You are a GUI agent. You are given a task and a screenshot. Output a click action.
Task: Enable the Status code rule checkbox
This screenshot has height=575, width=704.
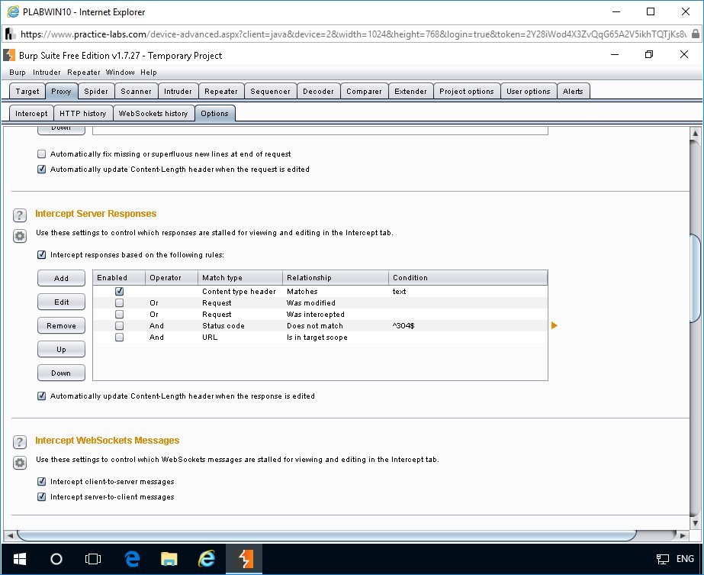[x=119, y=326]
